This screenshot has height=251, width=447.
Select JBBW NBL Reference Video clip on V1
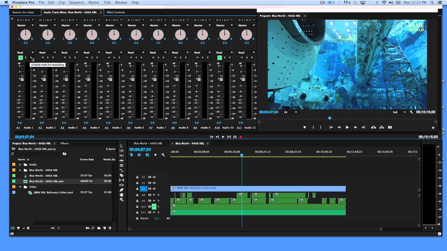click(x=258, y=189)
